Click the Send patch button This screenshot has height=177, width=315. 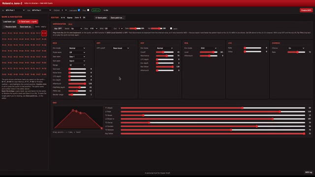pos(101,18)
